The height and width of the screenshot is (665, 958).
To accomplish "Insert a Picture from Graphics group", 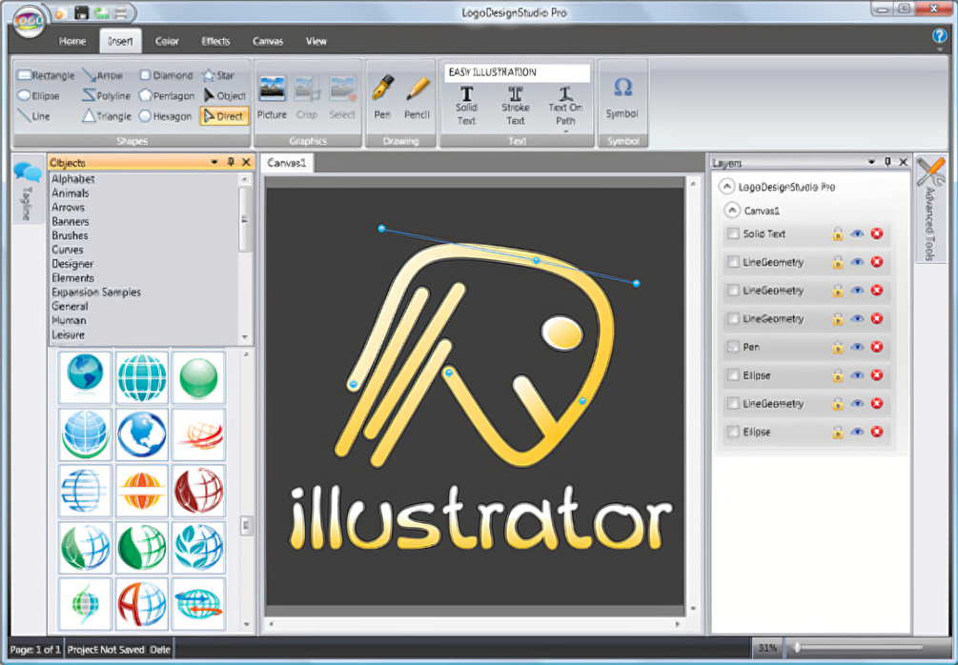I will click(272, 98).
